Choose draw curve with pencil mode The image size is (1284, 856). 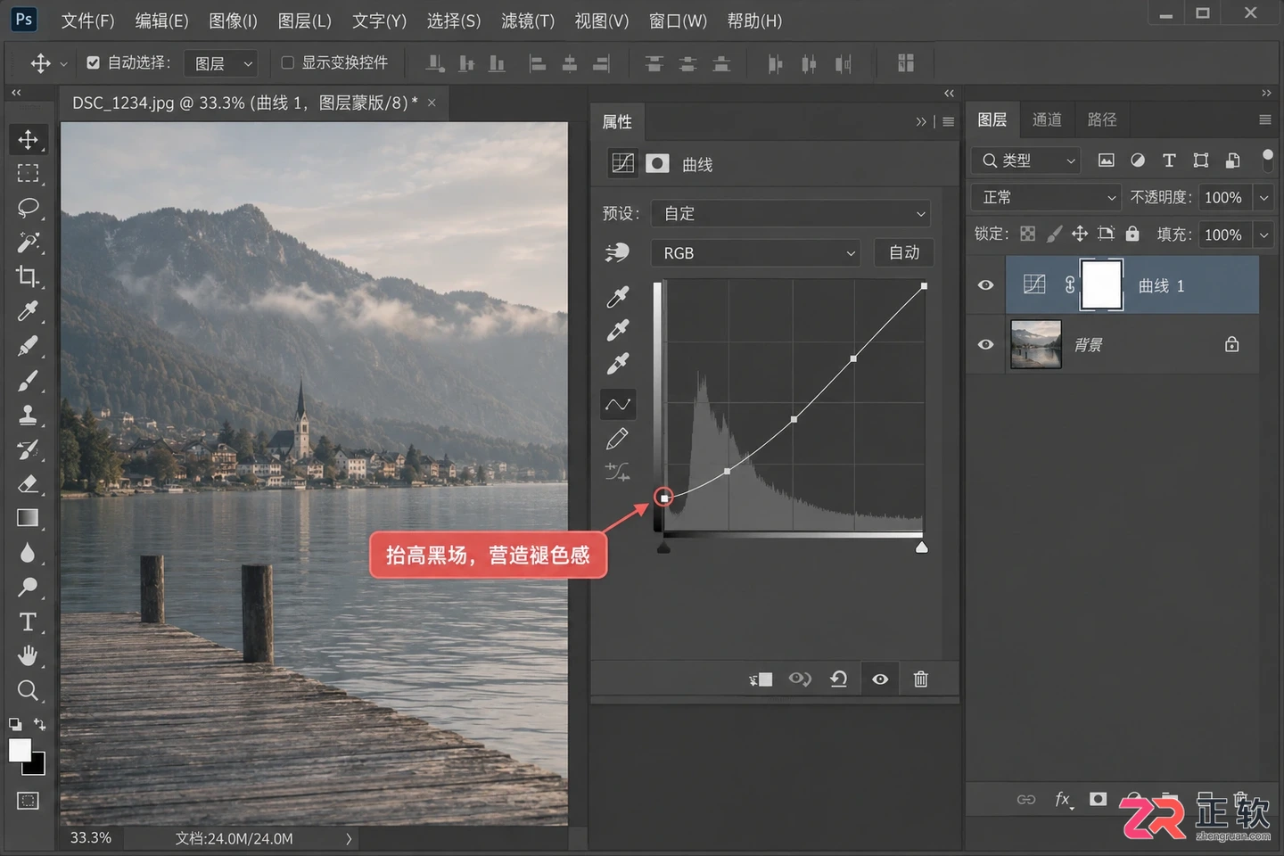click(617, 439)
